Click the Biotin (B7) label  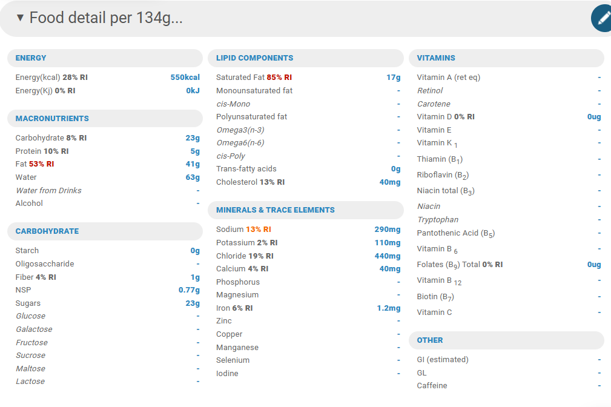435,297
